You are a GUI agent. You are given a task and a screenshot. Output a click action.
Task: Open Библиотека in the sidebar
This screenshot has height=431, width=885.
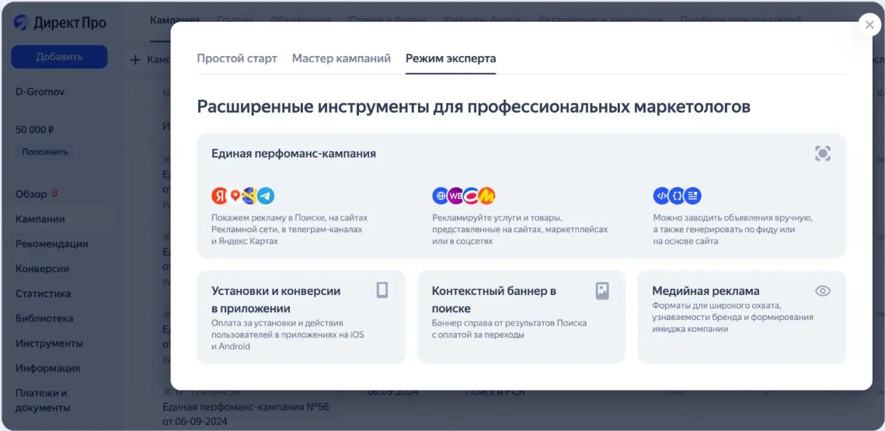(x=44, y=318)
